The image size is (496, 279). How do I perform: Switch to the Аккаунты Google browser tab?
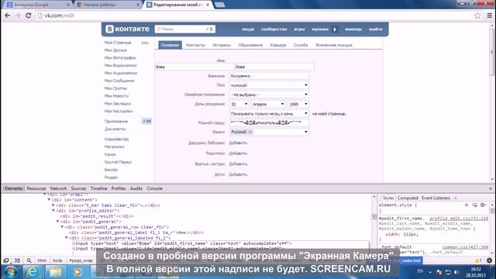[37, 5]
